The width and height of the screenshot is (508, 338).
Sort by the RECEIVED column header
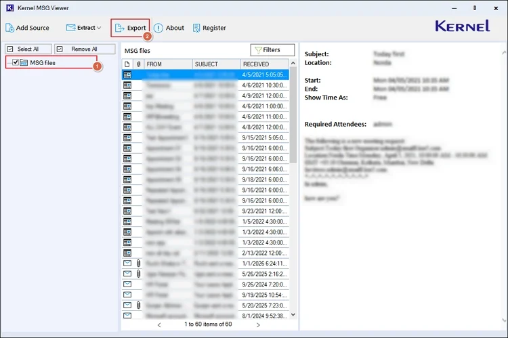(x=264, y=64)
